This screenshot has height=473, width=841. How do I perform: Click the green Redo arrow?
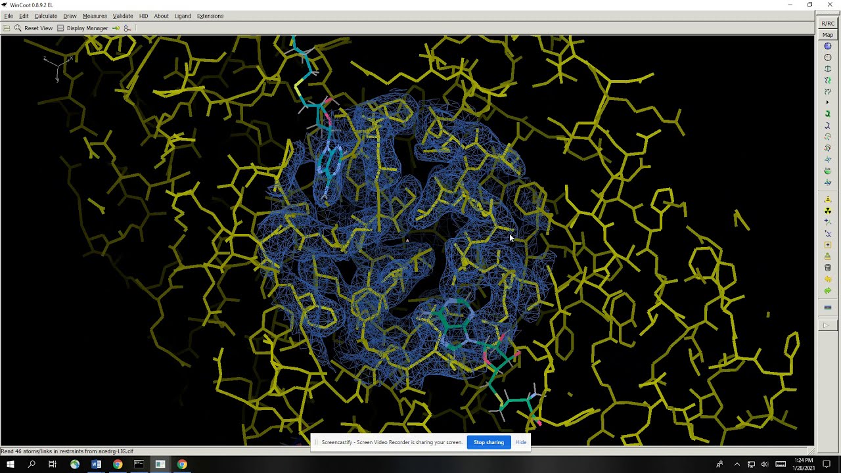click(x=828, y=290)
